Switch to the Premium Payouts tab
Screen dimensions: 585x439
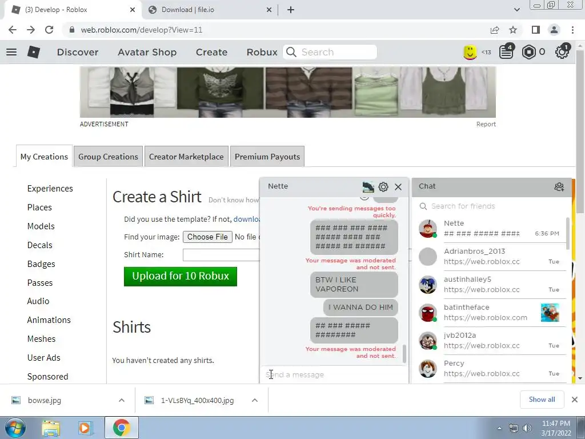pyautogui.click(x=267, y=157)
